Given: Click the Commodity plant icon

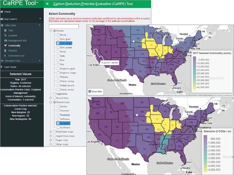Looking at the screenshot, I should (5, 45).
